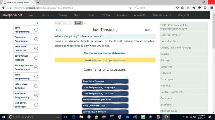The image size is (215, 120).
Task: Switch to Firefox in the taskbar
Action: pyautogui.click(x=166, y=117)
